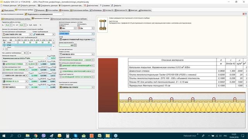Viewport: 248px width, 139px height.
Task: Click the floor covering resistance 0,012 field
Action: [52, 58]
